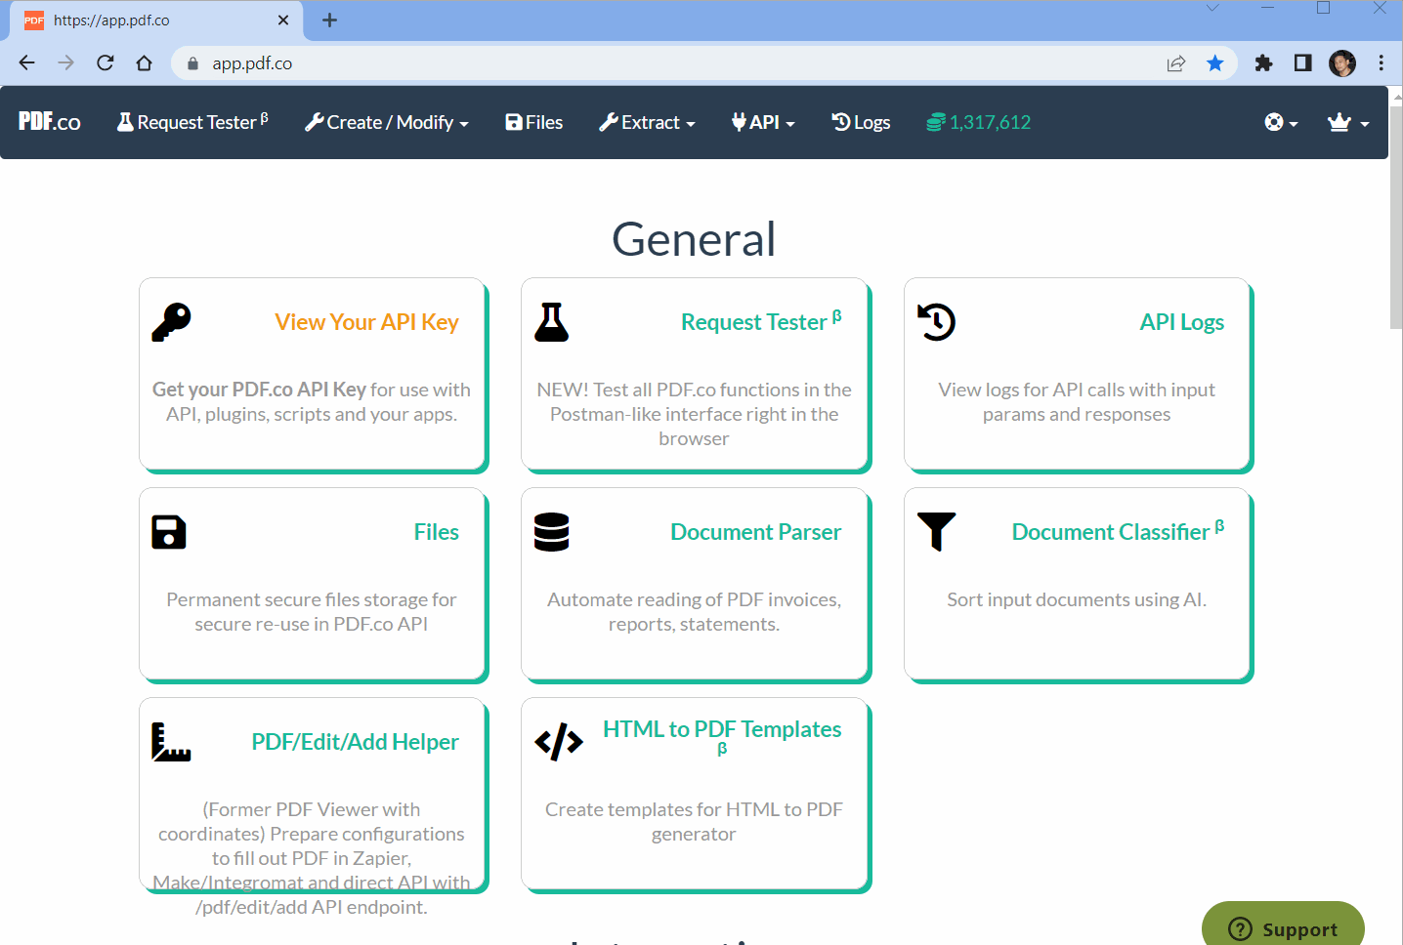Viewport: 1403px width, 945px height.
Task: Open the Files card title link
Action: pos(436,532)
